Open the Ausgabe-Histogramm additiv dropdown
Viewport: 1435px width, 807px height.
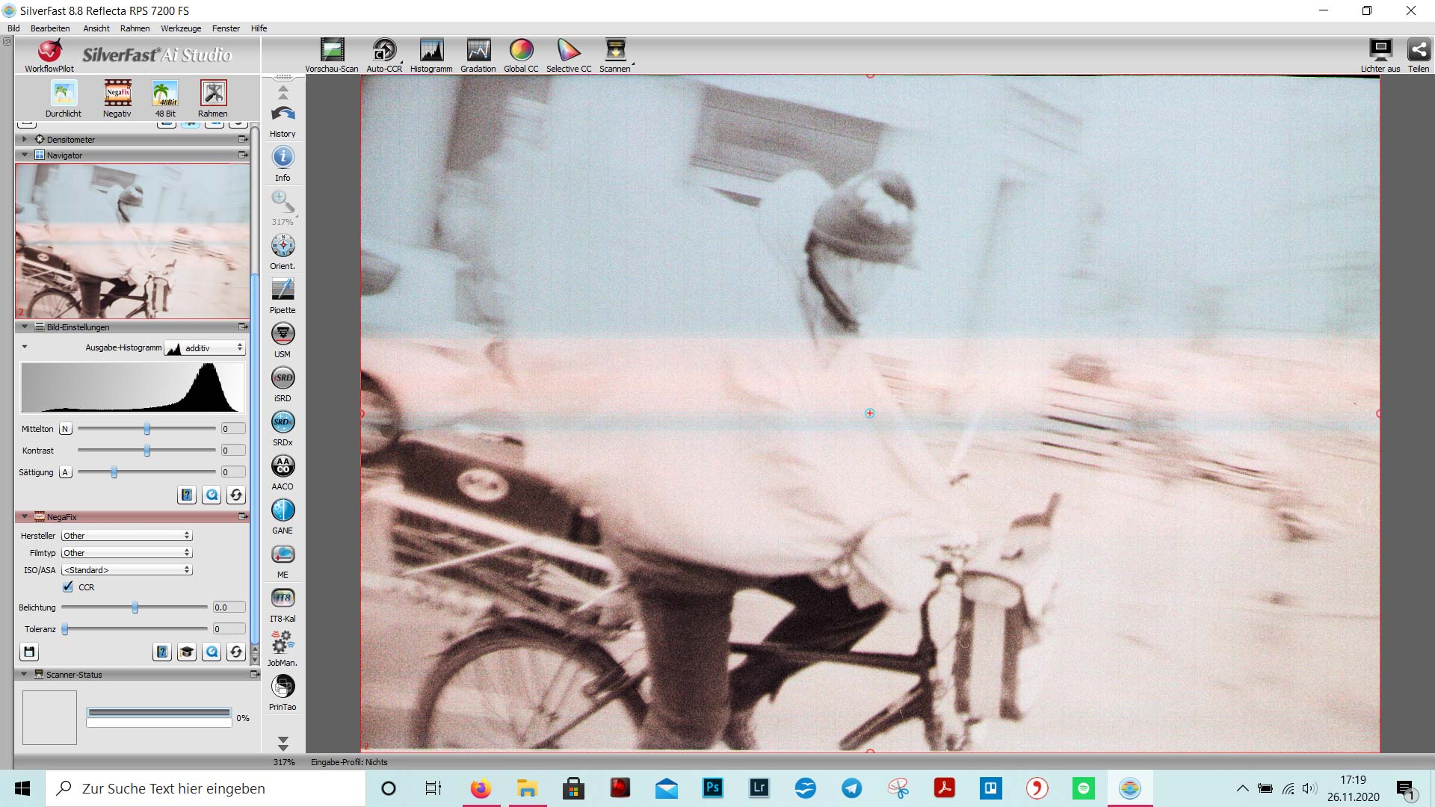pyautogui.click(x=206, y=347)
